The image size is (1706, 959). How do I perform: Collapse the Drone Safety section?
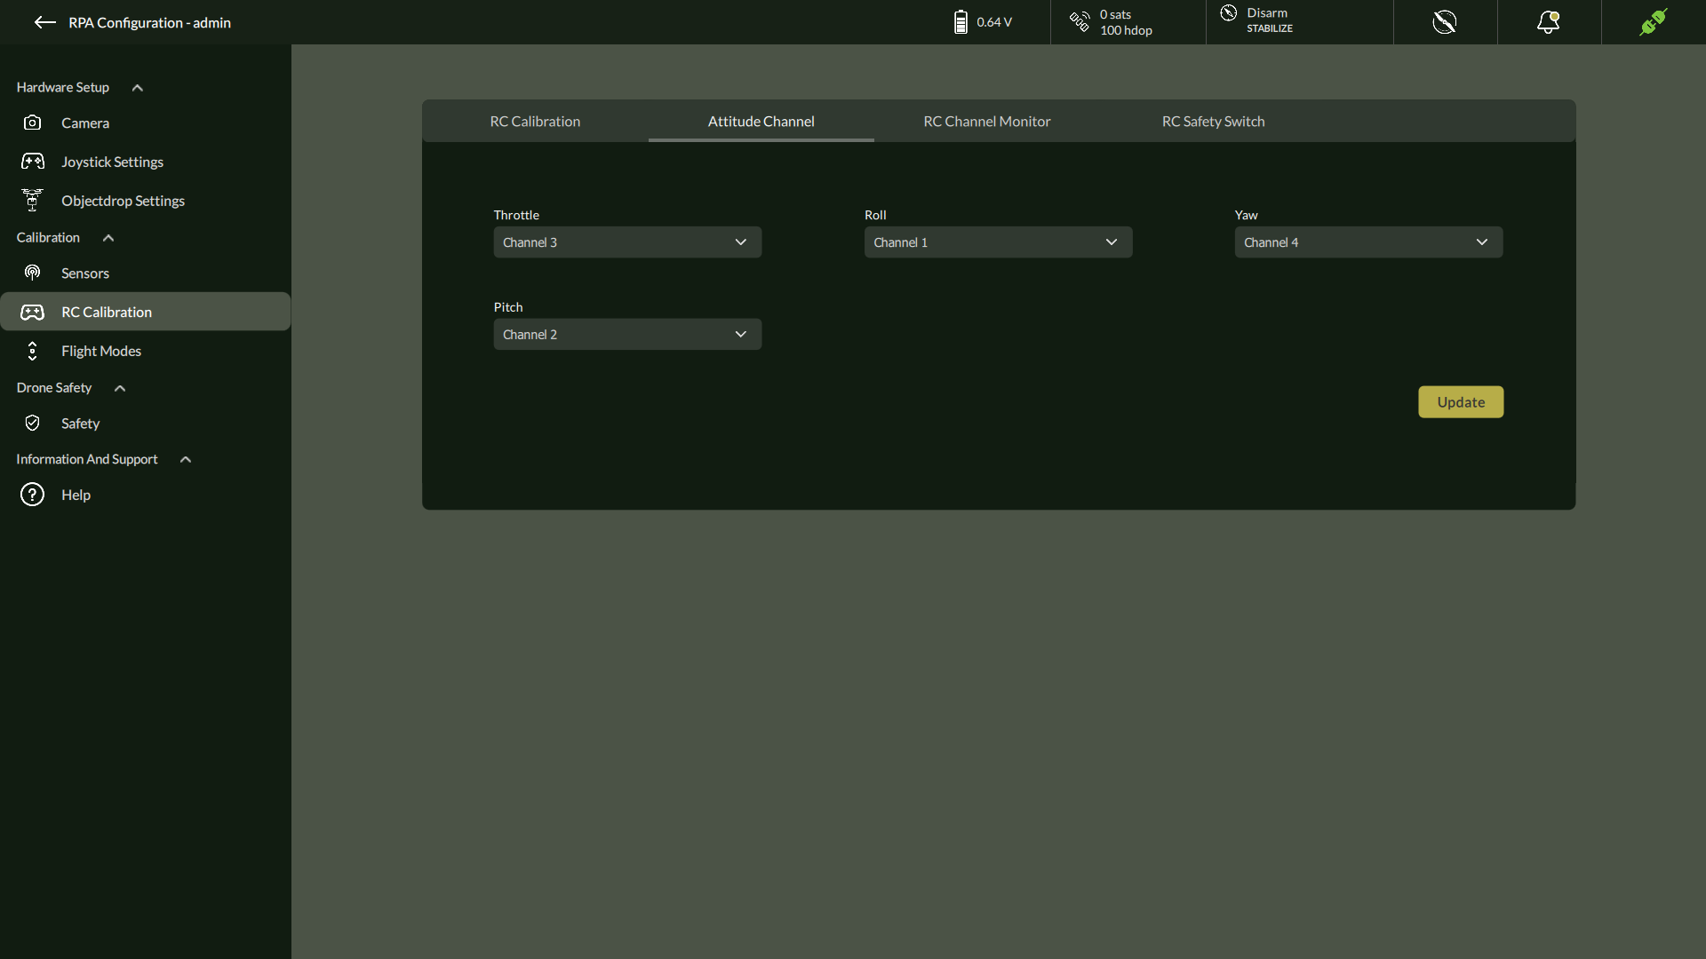tap(120, 388)
